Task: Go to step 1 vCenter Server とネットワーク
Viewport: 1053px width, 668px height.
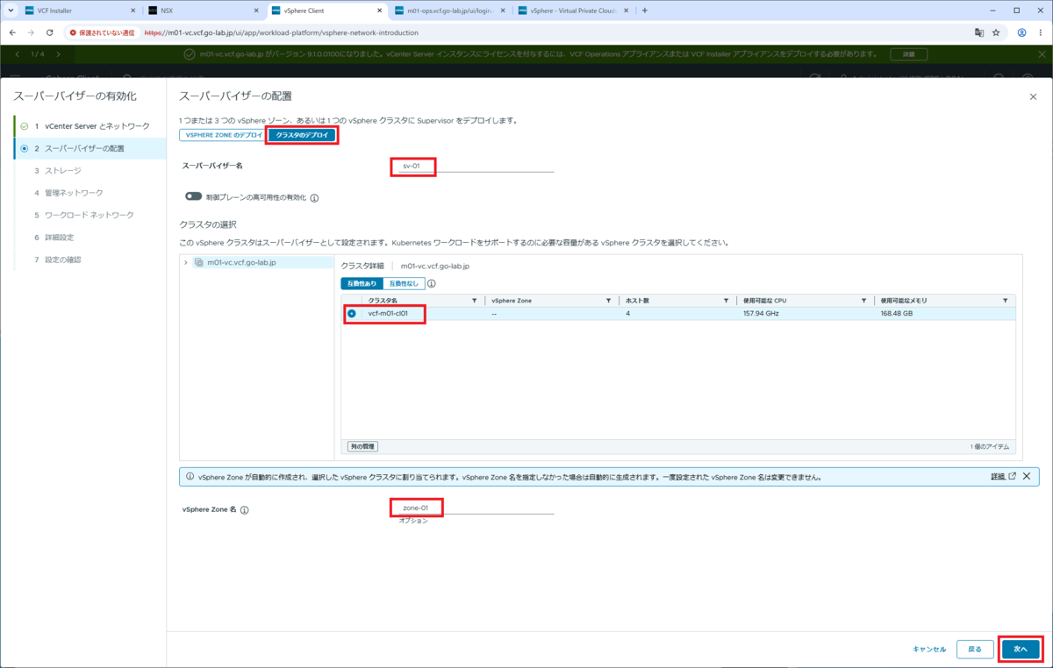Action: click(x=90, y=126)
